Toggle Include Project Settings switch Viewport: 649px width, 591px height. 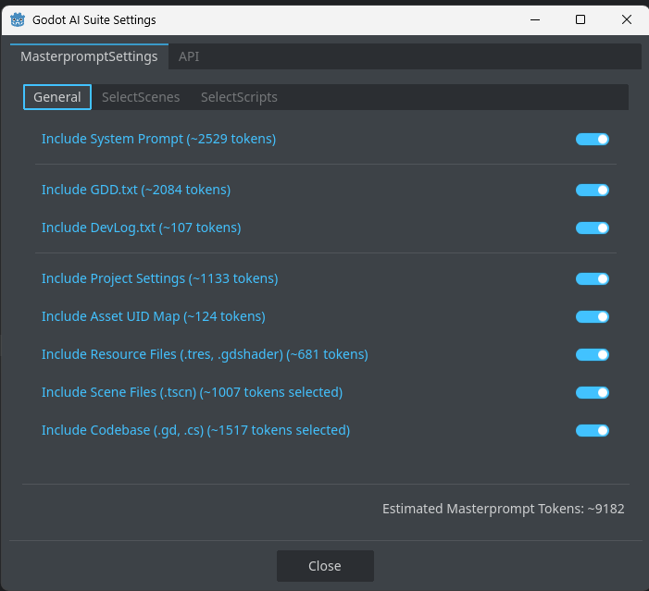coord(593,278)
